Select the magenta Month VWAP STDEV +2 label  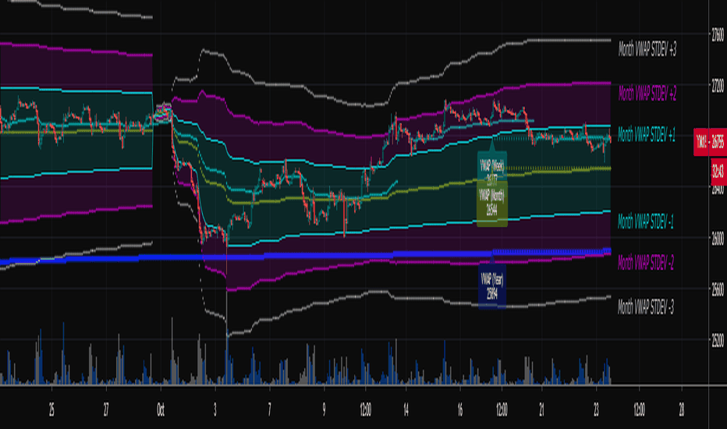647,94
